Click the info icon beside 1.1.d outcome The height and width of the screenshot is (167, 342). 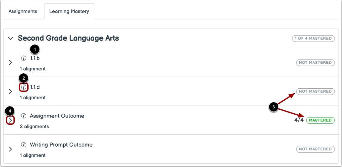pyautogui.click(x=24, y=87)
